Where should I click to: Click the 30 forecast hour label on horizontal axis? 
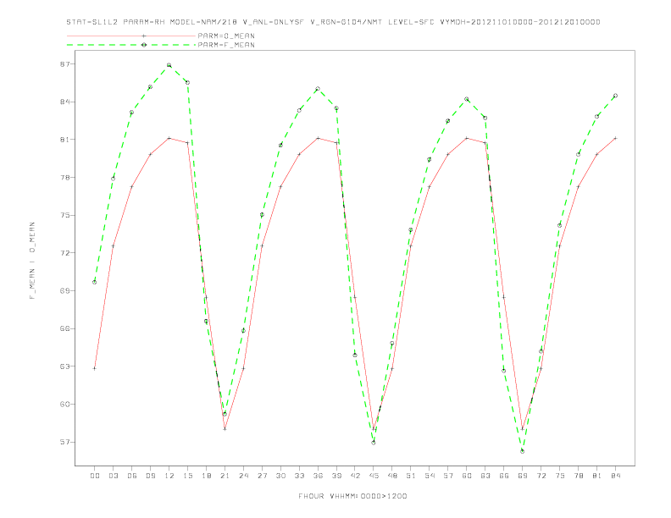click(x=280, y=476)
